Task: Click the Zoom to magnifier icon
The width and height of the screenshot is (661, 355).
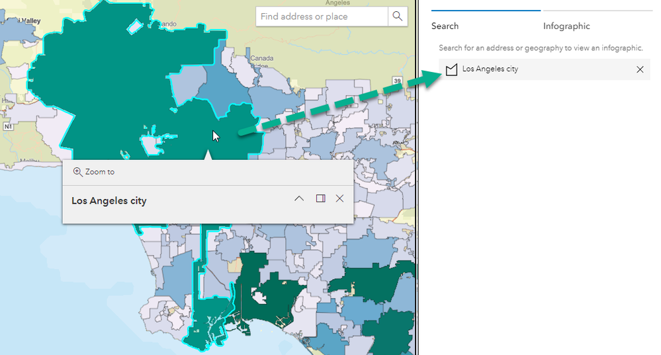Action: [x=77, y=172]
